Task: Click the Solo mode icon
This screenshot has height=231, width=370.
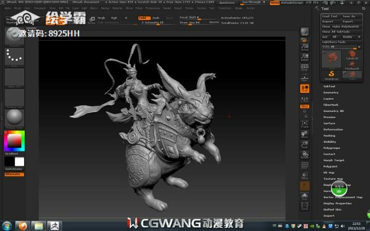Action: pos(305,196)
